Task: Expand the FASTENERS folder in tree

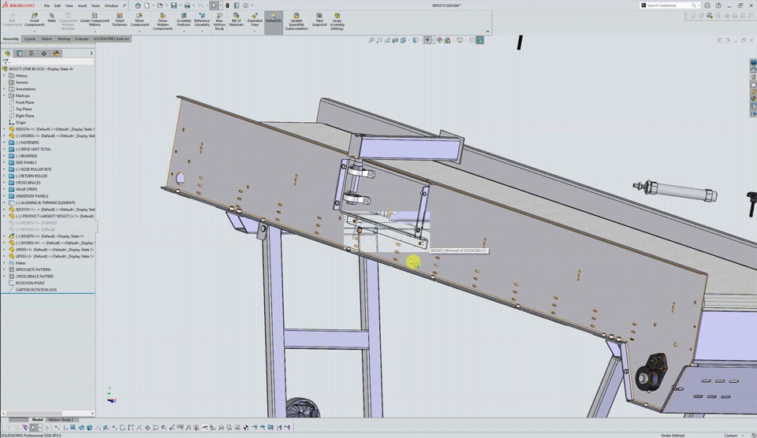Action: click(5, 143)
